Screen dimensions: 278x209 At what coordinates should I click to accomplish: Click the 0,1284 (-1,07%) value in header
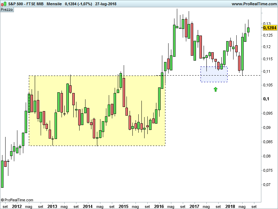point(79,4)
